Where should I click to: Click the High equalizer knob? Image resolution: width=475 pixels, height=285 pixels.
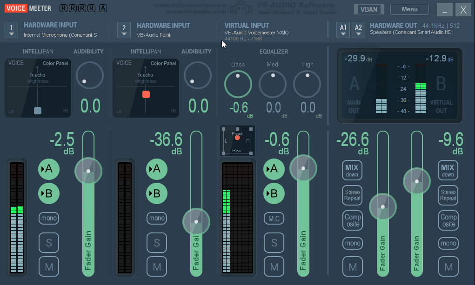pos(307,84)
